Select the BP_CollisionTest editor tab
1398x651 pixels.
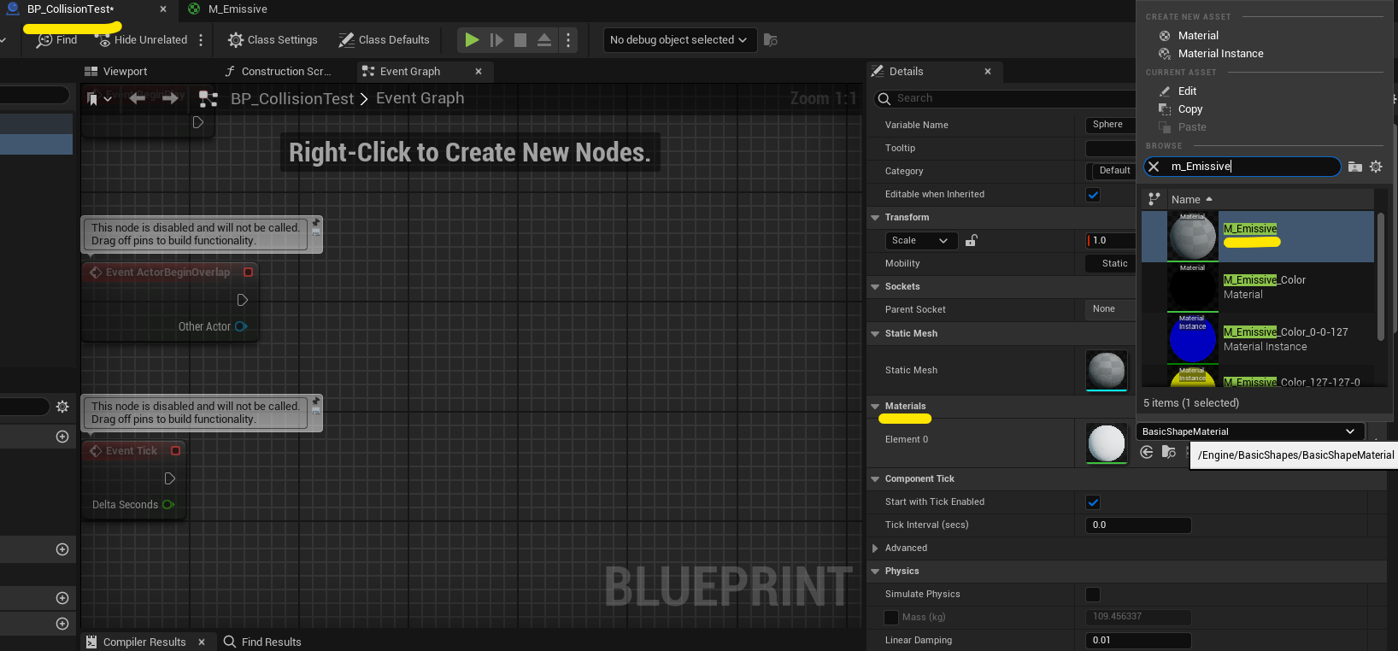[x=70, y=9]
